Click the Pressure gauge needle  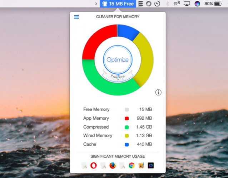pyautogui.click(x=118, y=77)
